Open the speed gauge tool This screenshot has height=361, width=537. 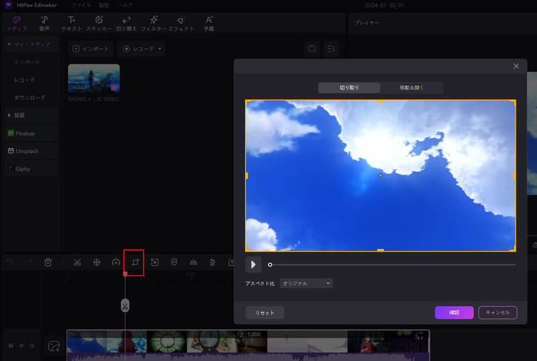tap(115, 262)
